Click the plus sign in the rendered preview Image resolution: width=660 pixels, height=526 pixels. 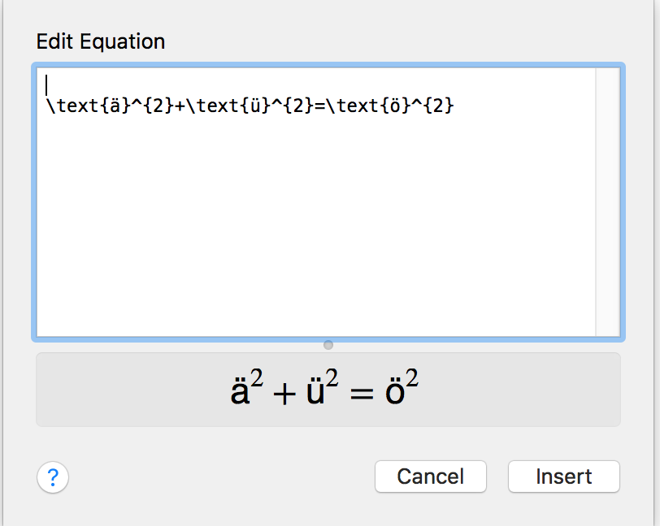(x=284, y=394)
